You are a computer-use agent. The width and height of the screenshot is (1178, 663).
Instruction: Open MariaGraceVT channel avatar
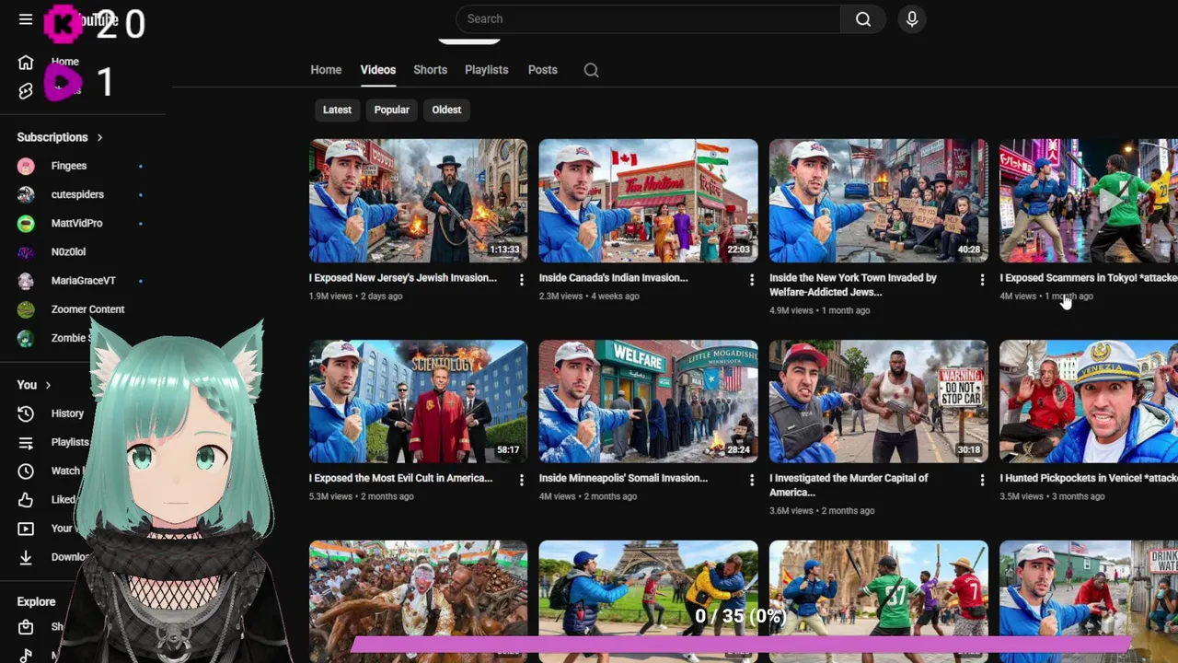coord(26,281)
